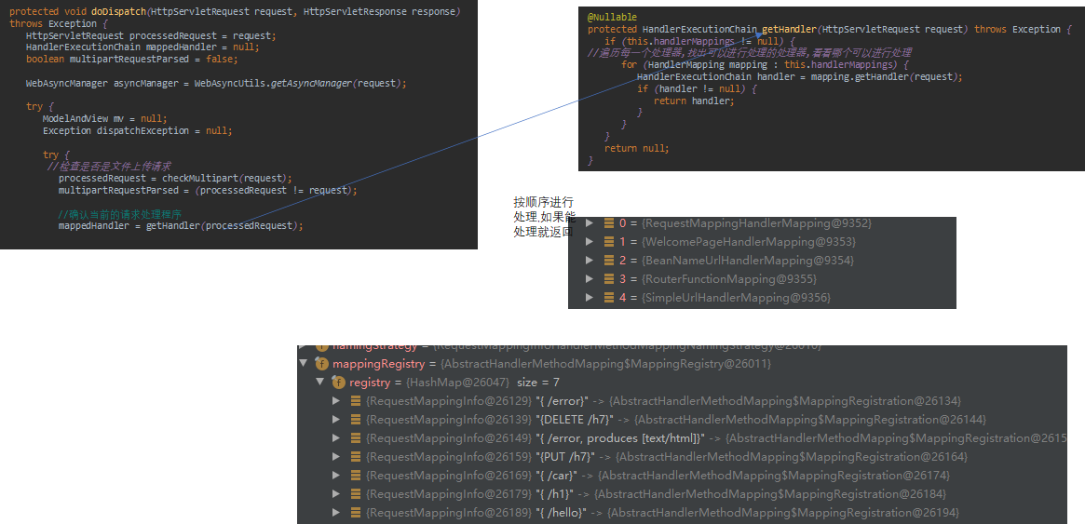
Task: Click the field icon next to registry HashMap
Action: (x=339, y=383)
